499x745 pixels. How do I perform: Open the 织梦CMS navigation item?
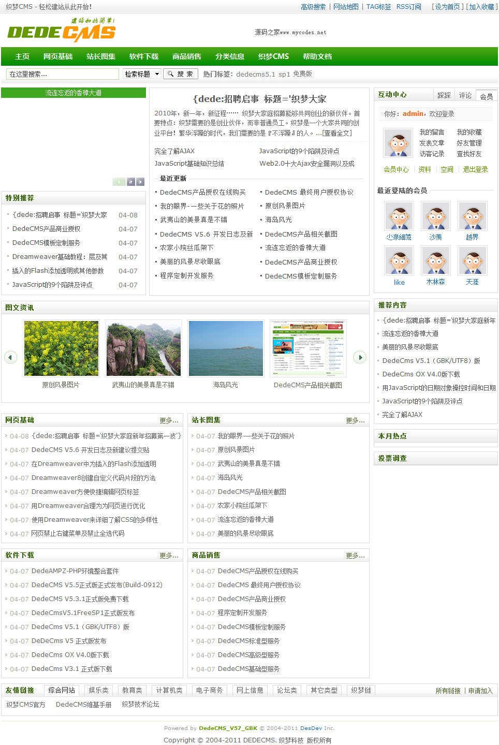pyautogui.click(x=274, y=56)
